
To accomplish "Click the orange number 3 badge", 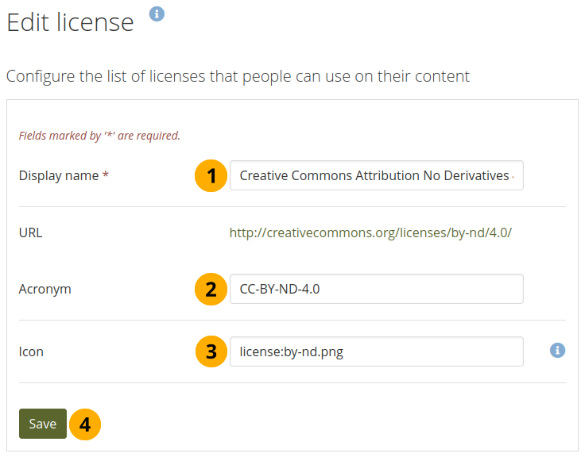I will 211,351.
